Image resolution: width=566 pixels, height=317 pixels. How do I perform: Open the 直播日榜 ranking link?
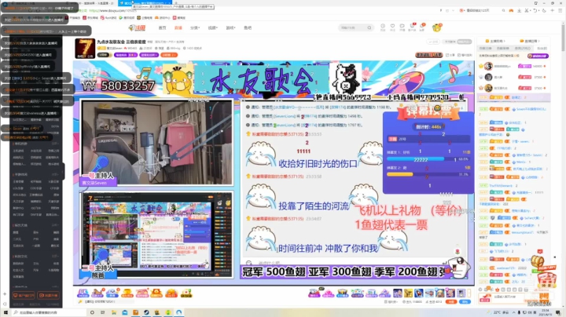click(x=529, y=41)
